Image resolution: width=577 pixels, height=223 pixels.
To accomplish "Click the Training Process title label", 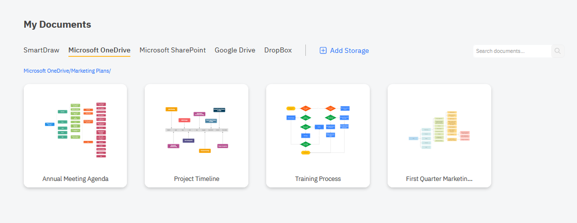I will pos(318,179).
